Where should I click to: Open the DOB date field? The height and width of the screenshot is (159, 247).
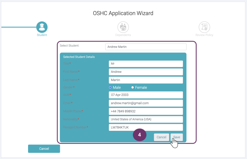146,95
